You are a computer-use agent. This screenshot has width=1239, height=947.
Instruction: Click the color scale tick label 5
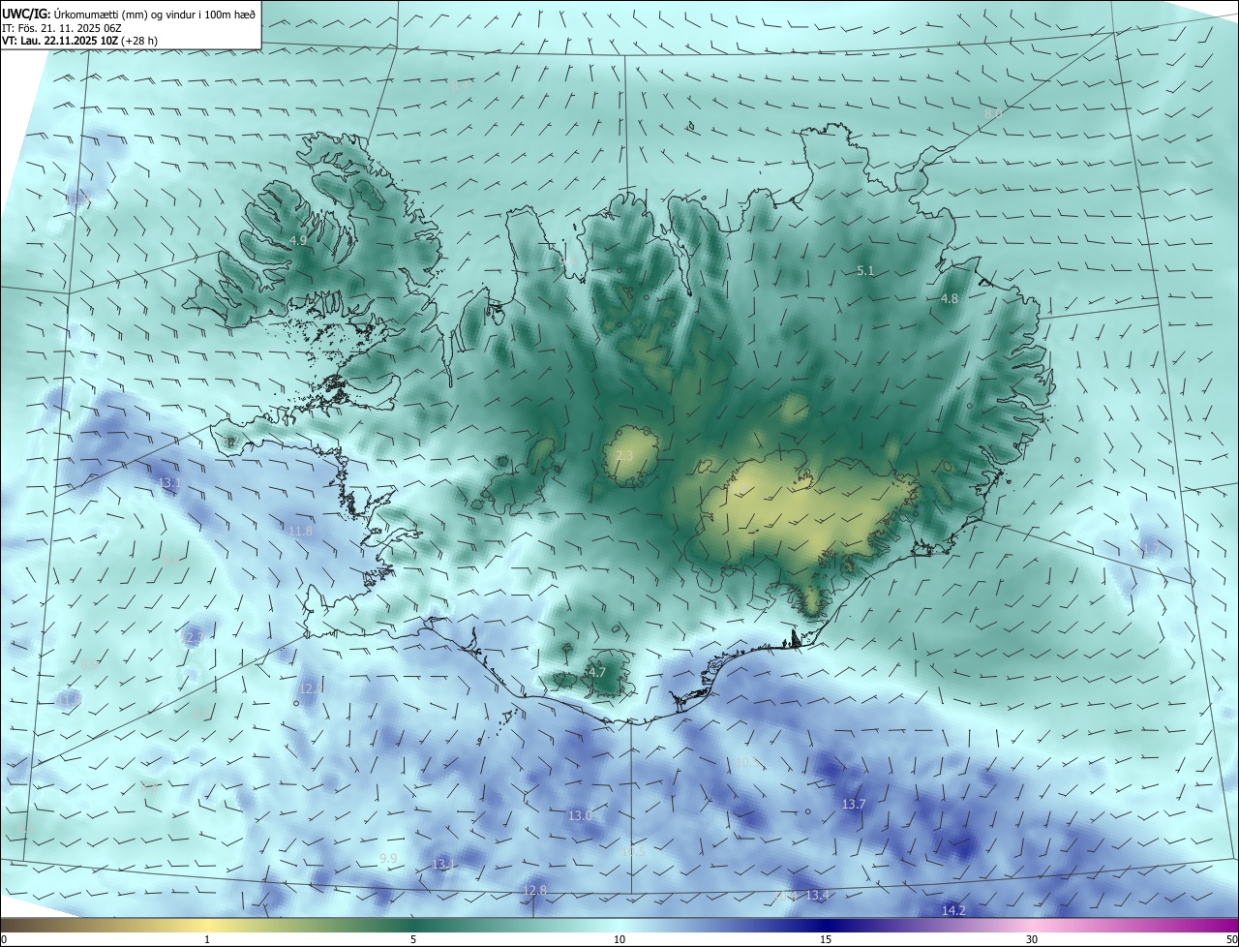point(413,939)
